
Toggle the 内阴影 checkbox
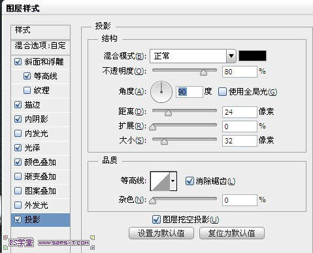tap(18, 119)
